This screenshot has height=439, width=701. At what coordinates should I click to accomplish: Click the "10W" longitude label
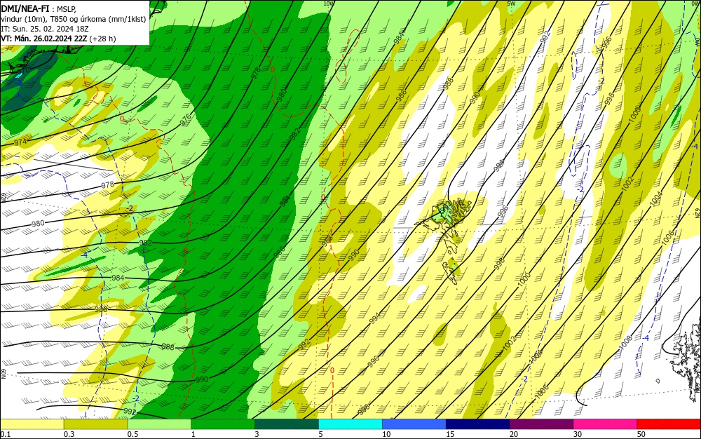tap(329, 3)
